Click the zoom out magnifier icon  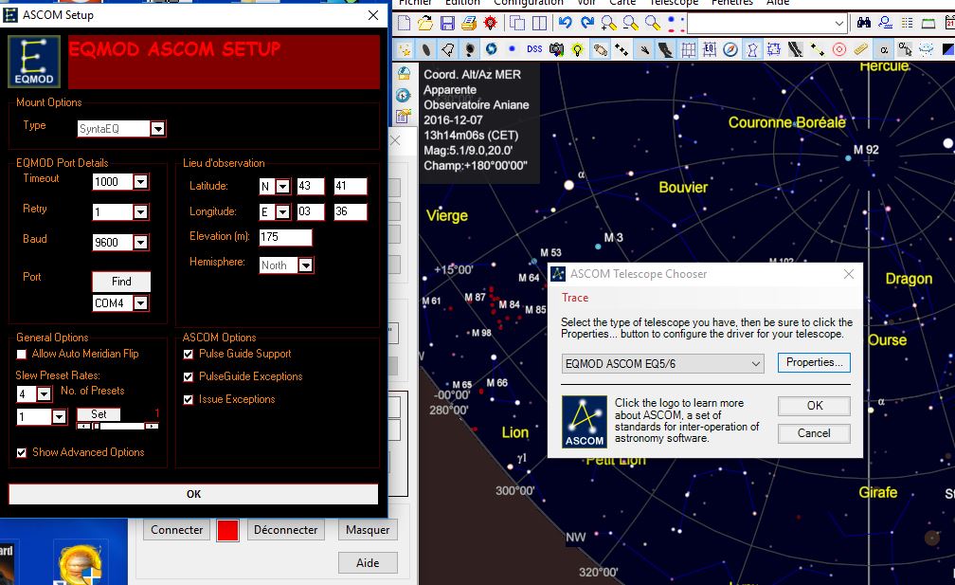630,23
